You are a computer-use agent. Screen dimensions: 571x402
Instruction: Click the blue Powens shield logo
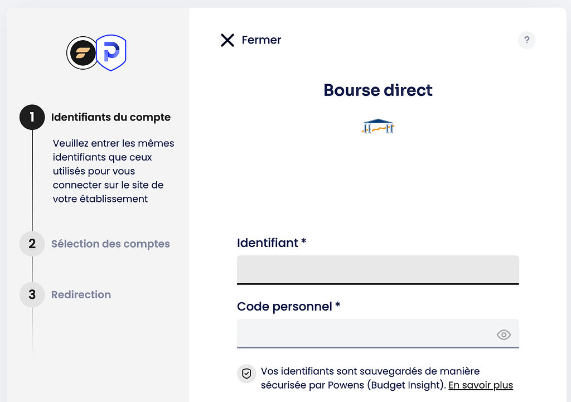[112, 53]
